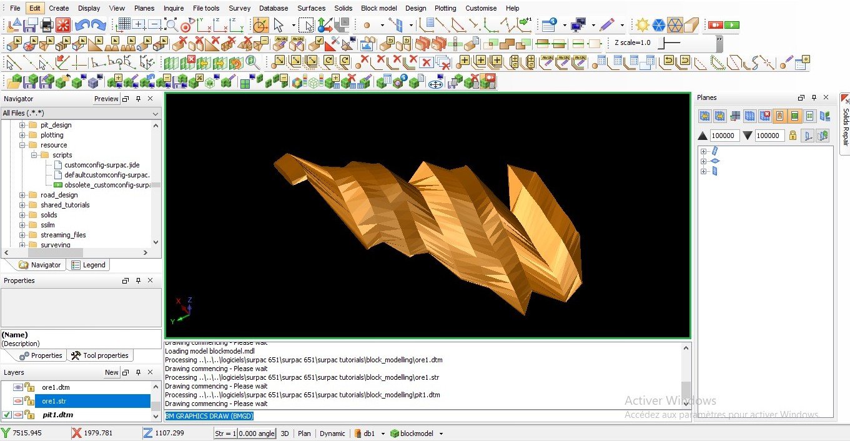Click the New button in Layers panel

111,372
